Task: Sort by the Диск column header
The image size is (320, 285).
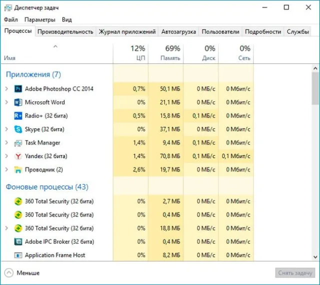Action: (x=201, y=53)
